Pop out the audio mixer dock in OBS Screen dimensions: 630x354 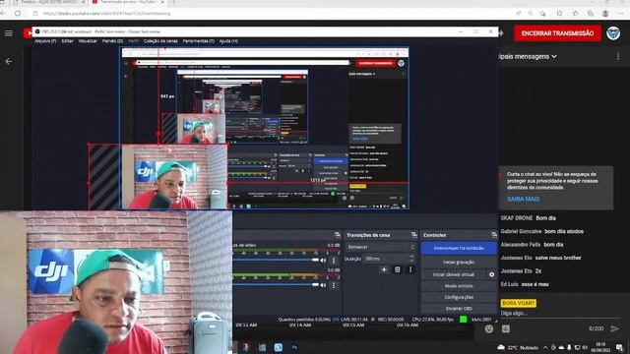coord(337,235)
